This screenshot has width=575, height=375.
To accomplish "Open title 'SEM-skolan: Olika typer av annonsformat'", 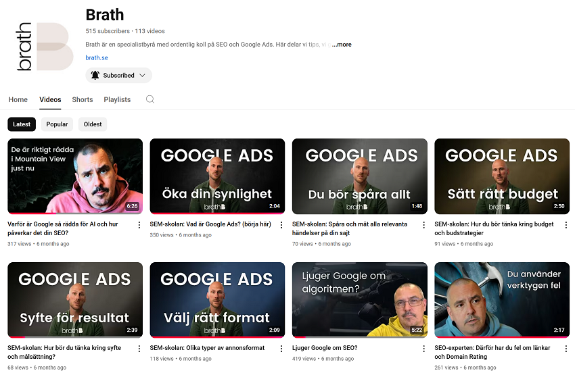I will tap(207, 348).
